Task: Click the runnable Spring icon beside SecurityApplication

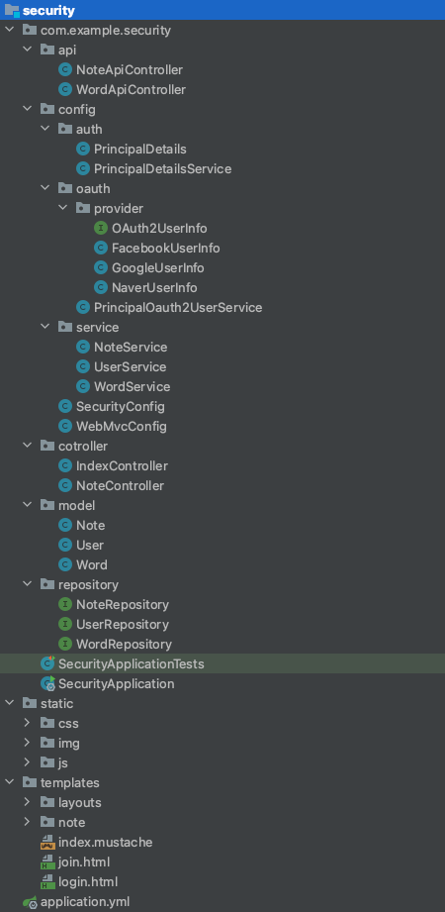Action: [47, 683]
